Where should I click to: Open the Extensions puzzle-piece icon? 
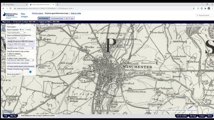(x=205, y=8)
